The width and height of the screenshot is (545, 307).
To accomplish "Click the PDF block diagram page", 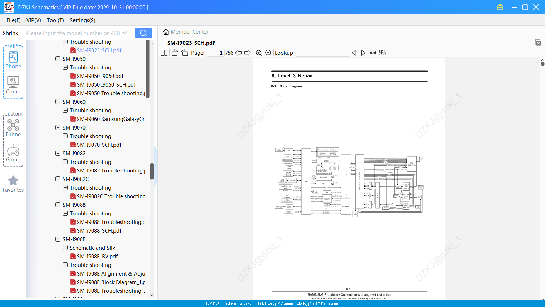I will click(349, 179).
